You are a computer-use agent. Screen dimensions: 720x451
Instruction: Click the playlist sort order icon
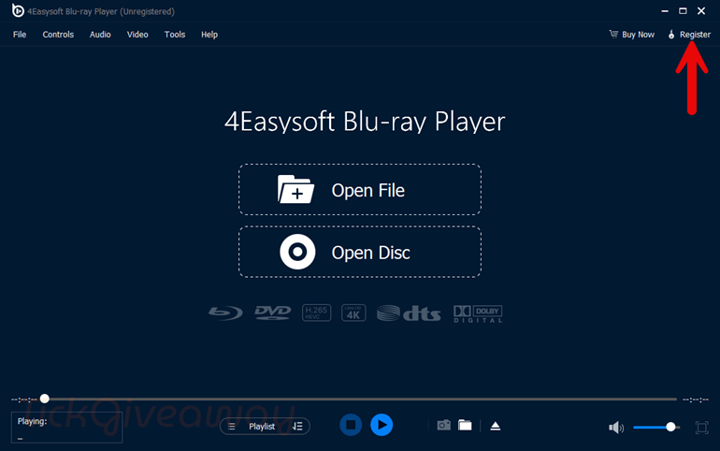[297, 426]
